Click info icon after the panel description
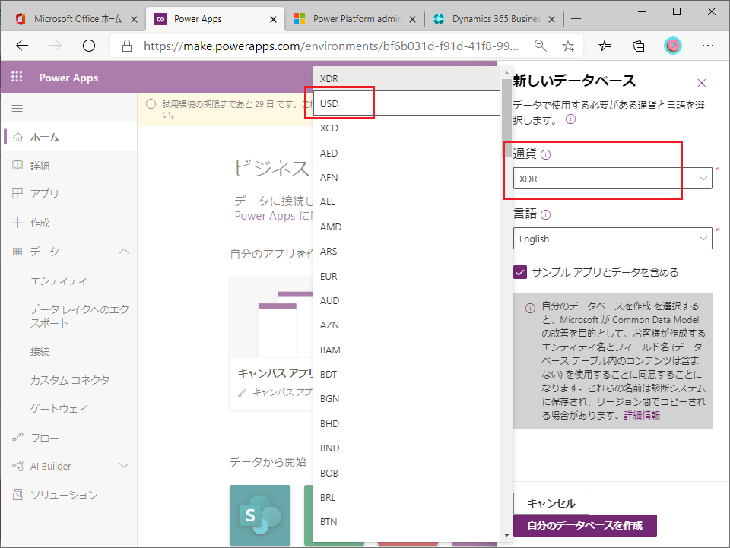The image size is (730, 548). click(570, 119)
